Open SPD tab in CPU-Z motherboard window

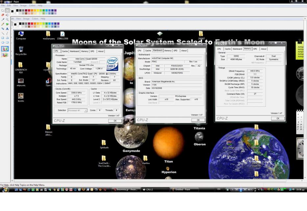175,50
